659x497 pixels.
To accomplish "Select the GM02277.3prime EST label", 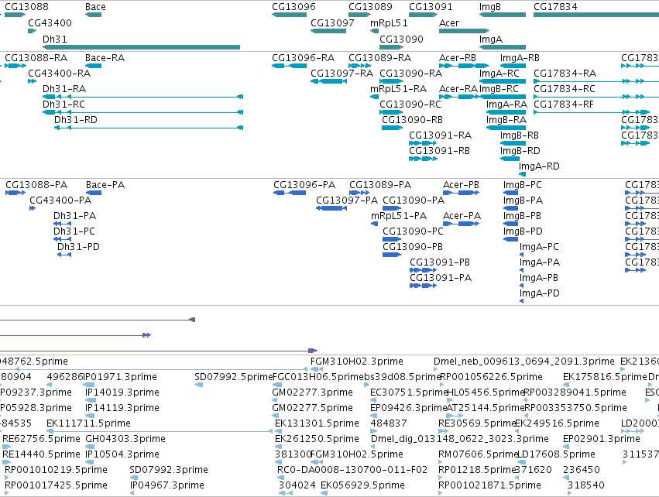I will point(312,392).
